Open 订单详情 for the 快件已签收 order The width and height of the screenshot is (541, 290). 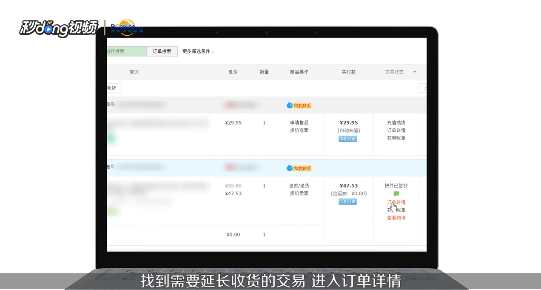(x=396, y=202)
